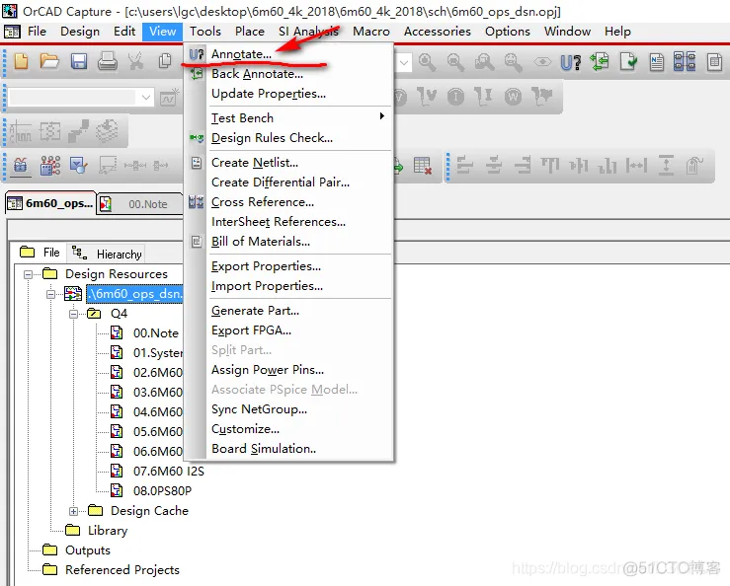This screenshot has width=730, height=586.
Task: Collapse the Design Resources tree node
Action: click(28, 274)
